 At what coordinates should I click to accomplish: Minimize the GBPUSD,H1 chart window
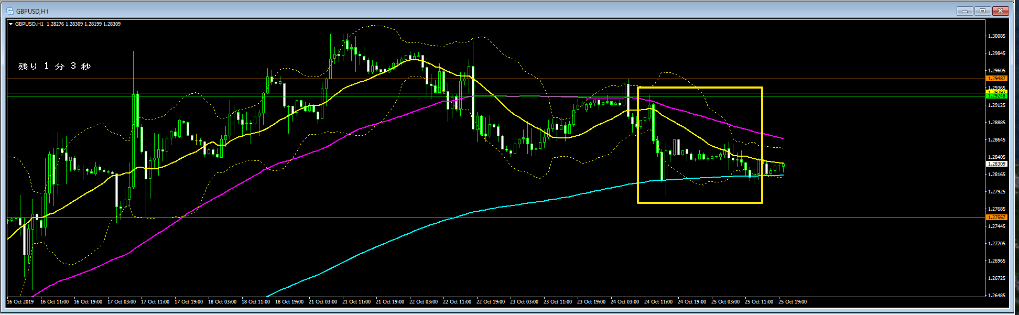965,10
